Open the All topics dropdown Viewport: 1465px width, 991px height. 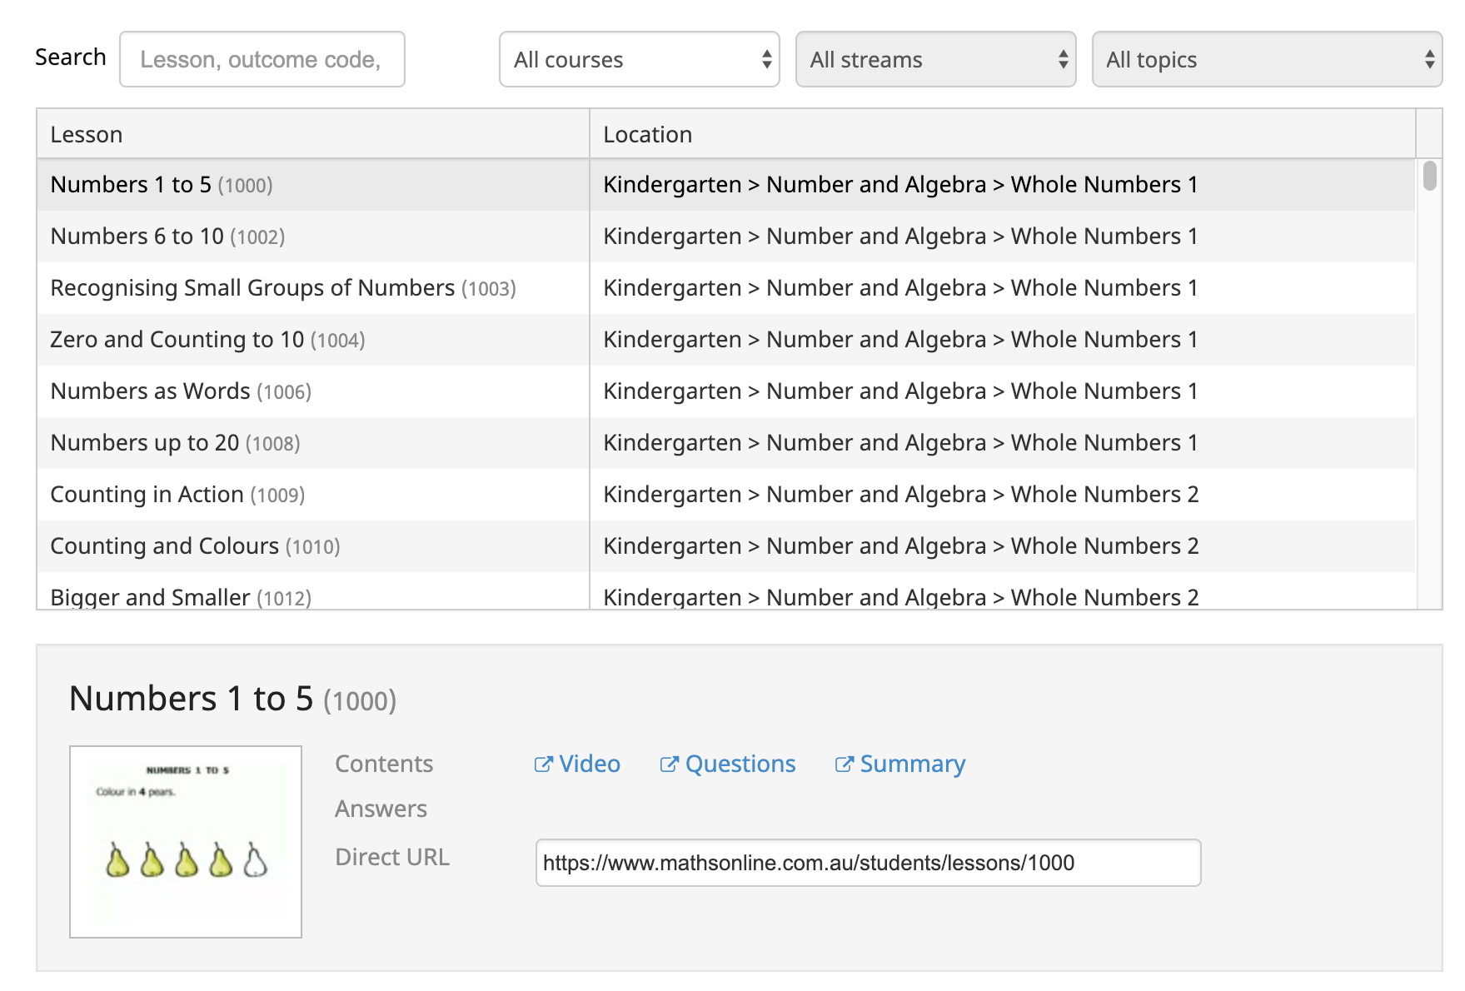click(x=1266, y=59)
